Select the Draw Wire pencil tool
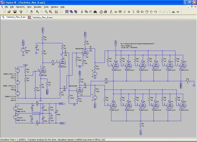 tap(111, 12)
